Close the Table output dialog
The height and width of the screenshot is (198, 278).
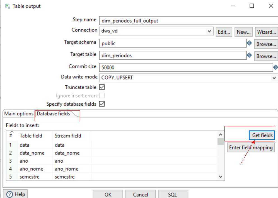click(x=271, y=6)
